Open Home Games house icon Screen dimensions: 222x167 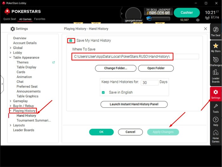[x=216, y=133]
